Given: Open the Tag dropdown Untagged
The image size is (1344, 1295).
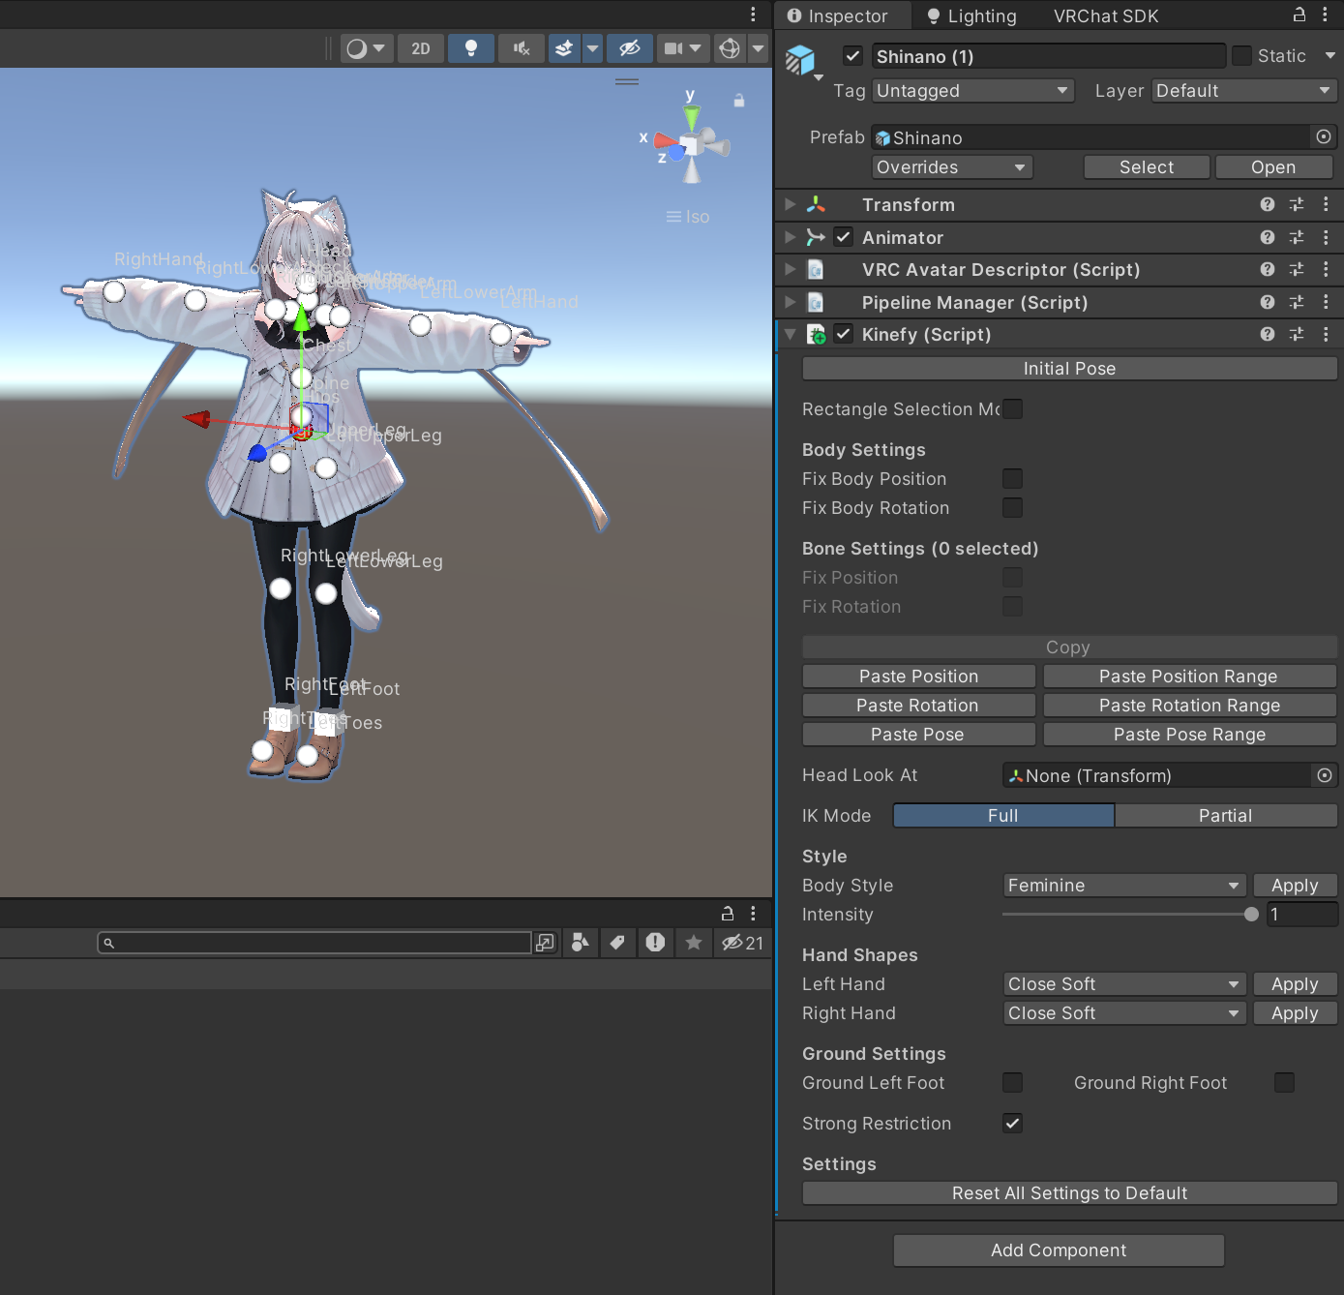Looking at the screenshot, I should click(x=974, y=90).
